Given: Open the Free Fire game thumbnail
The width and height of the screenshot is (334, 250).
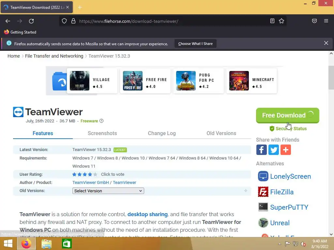Looking at the screenshot, I should click(x=133, y=81).
